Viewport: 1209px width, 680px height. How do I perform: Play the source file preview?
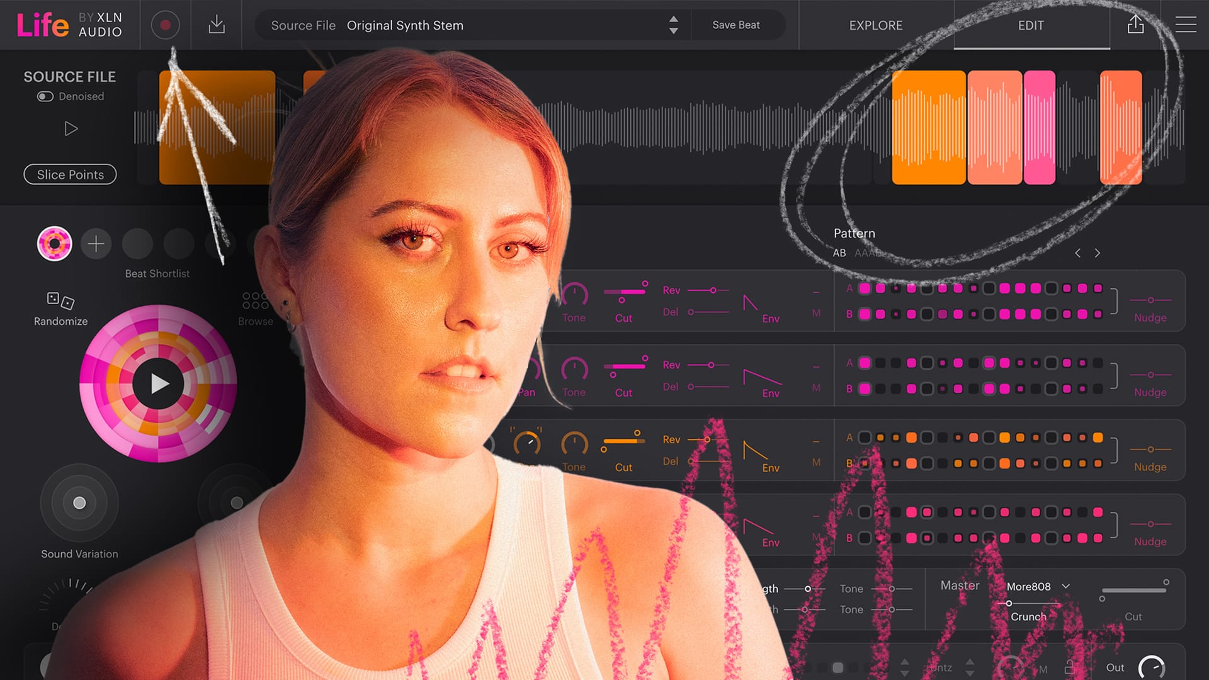coord(71,129)
